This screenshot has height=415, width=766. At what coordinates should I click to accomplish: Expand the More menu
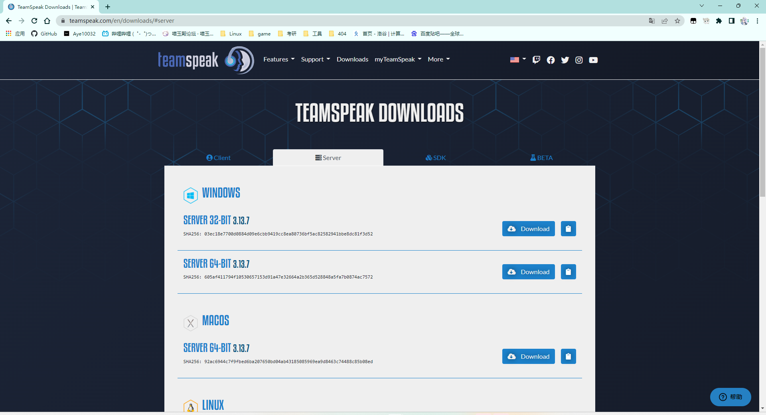click(x=439, y=59)
